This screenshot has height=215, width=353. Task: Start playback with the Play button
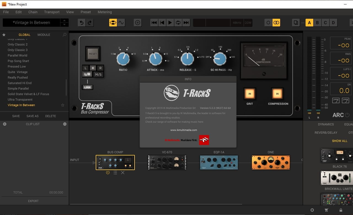[x=170, y=23]
